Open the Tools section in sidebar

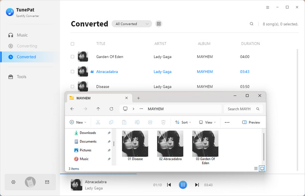point(17,77)
